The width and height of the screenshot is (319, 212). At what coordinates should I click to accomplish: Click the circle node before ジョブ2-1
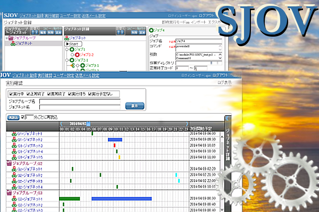[67, 60]
